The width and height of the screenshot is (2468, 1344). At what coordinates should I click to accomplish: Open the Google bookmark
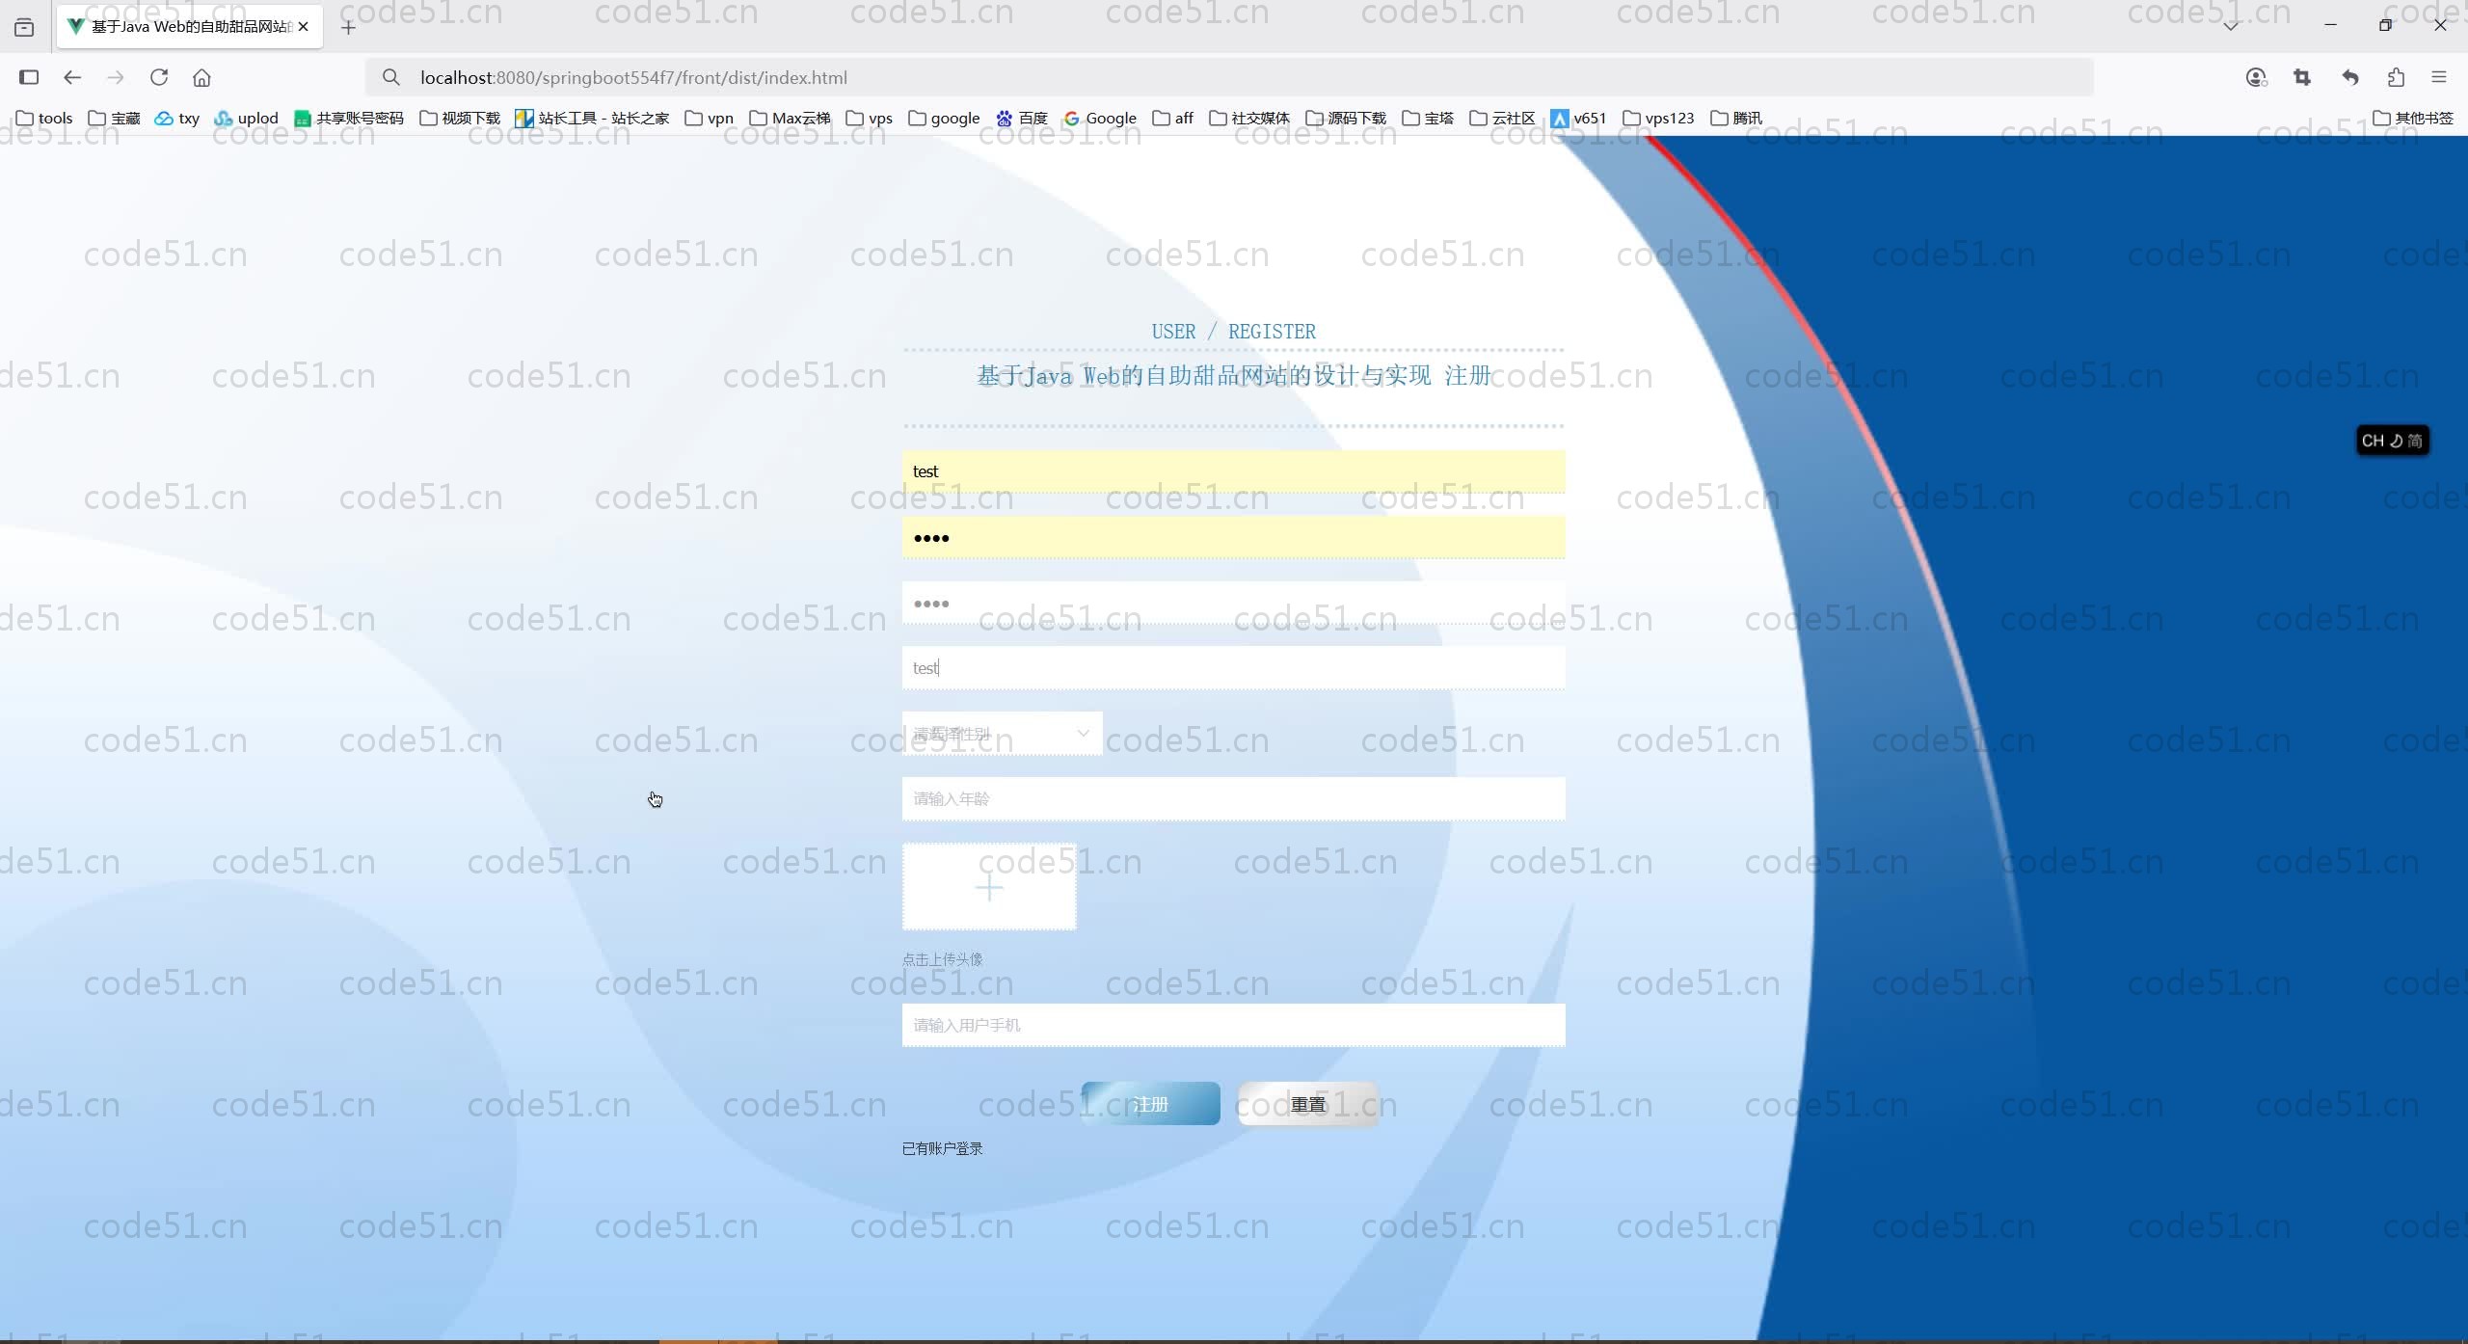click(1100, 118)
